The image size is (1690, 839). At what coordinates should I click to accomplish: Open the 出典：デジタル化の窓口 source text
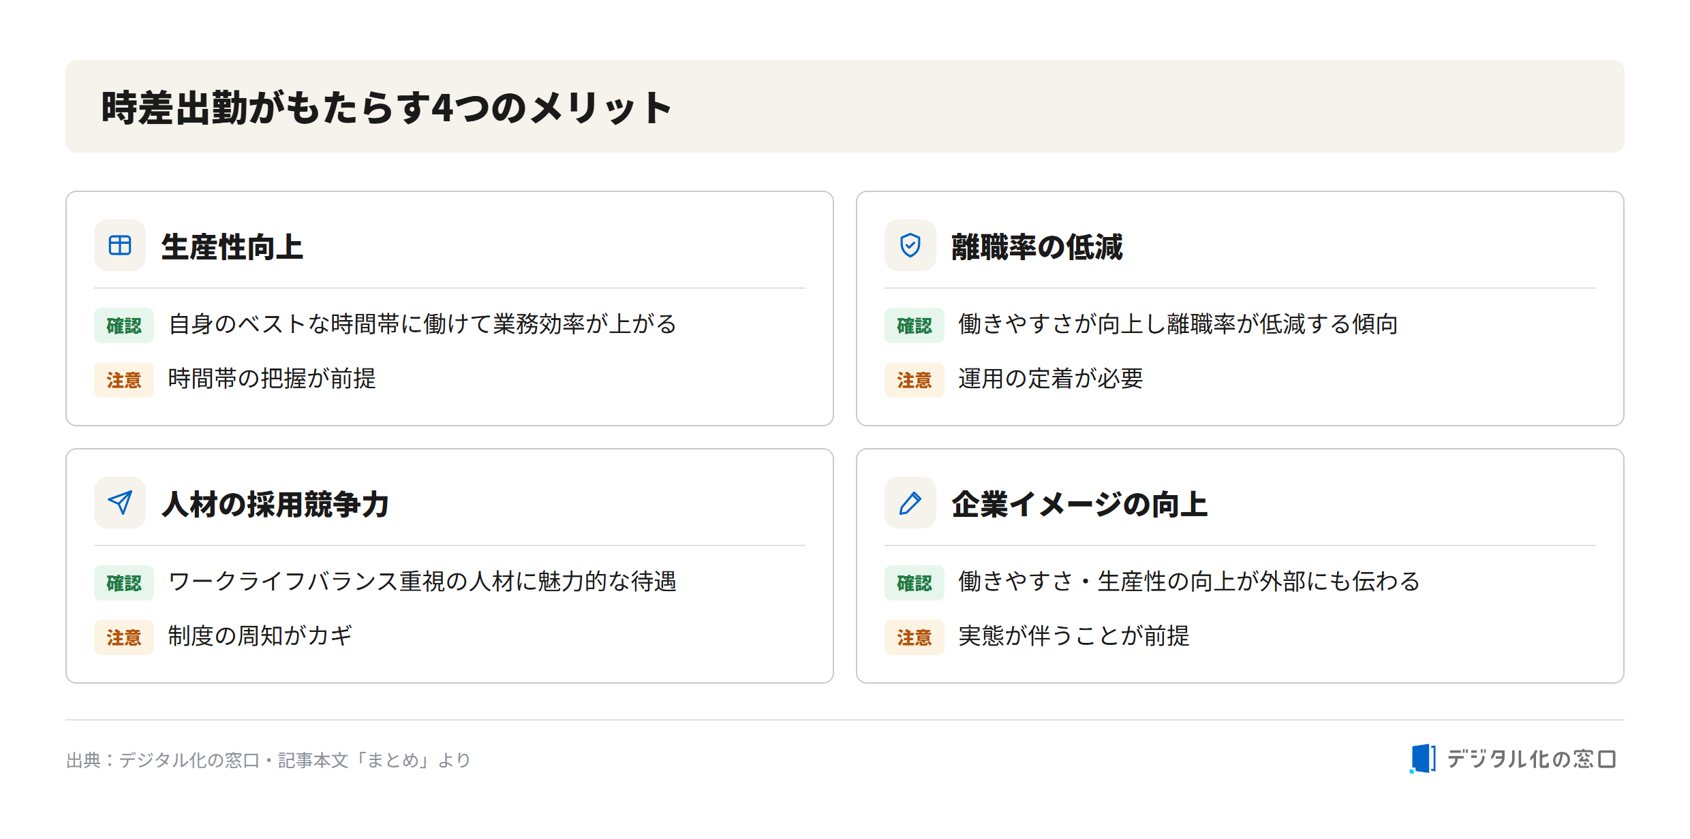(x=268, y=760)
